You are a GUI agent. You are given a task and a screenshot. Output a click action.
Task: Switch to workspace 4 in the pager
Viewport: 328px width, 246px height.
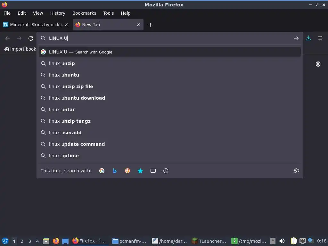(37, 241)
